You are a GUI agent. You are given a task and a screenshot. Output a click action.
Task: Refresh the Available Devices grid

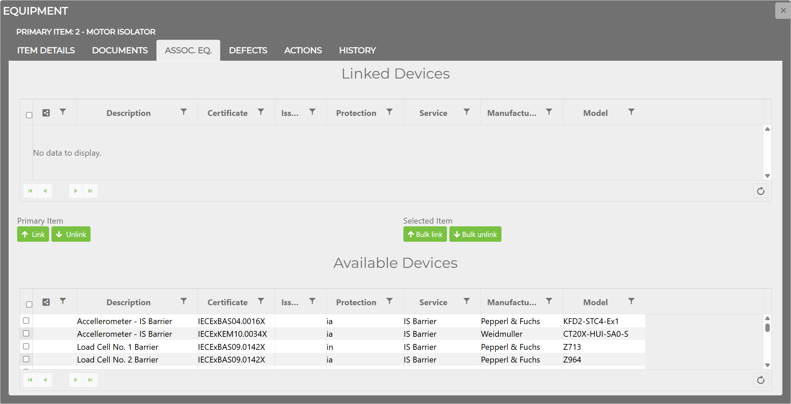pos(760,380)
